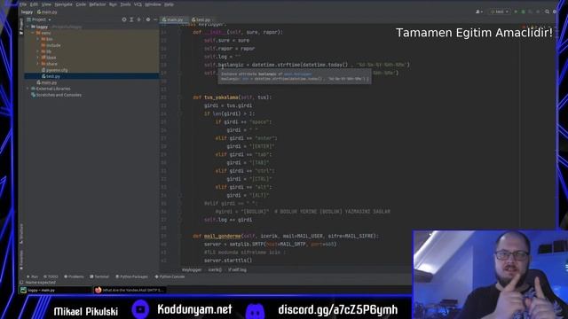Open the Python Packages tool window
This screenshot has height=319, width=568.
131,276
